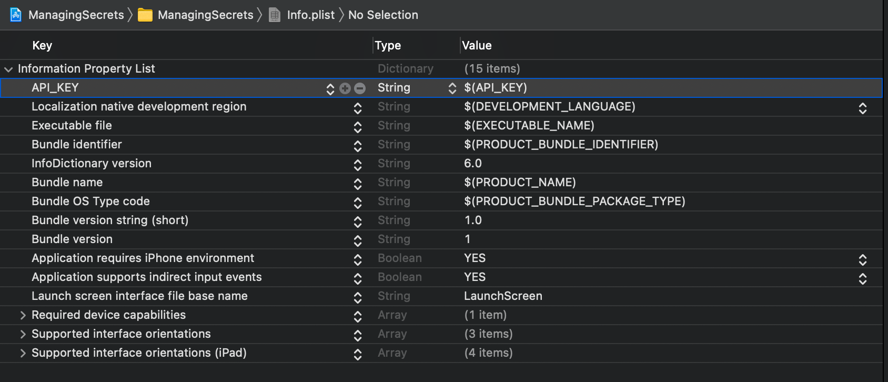The width and height of the screenshot is (888, 382).
Task: Click No Selection in the breadcrumb bar
Action: point(383,15)
